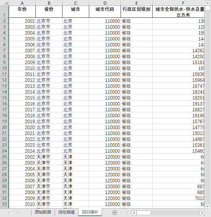This screenshot has width=211, height=217.
Task: Select column E header
Action: coord(136,3)
